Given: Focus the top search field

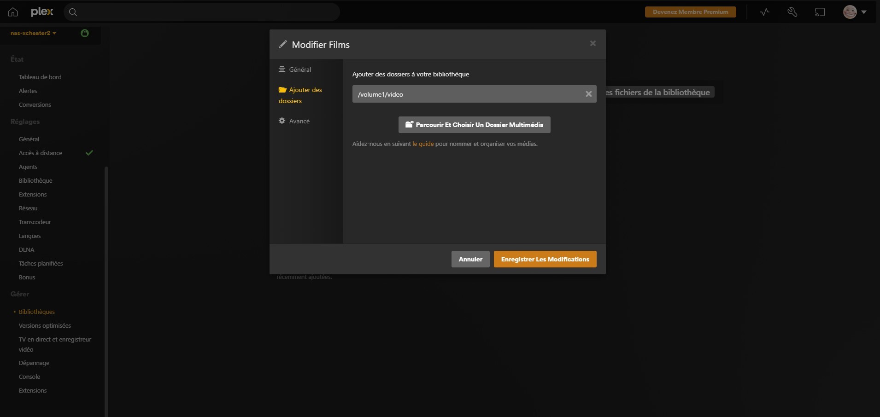Looking at the screenshot, I should (202, 12).
